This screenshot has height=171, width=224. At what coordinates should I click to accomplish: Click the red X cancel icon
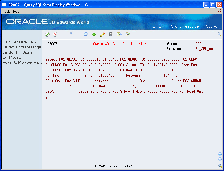(x=55, y=34)
